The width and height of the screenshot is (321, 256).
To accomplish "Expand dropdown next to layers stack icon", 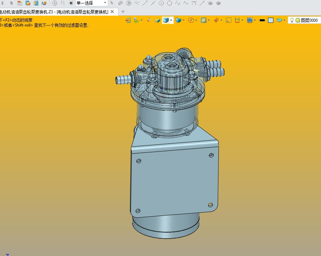I will tap(285, 20).
